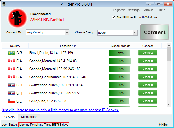
Task: Sort by Signal Strength column header
Action: [121, 46]
